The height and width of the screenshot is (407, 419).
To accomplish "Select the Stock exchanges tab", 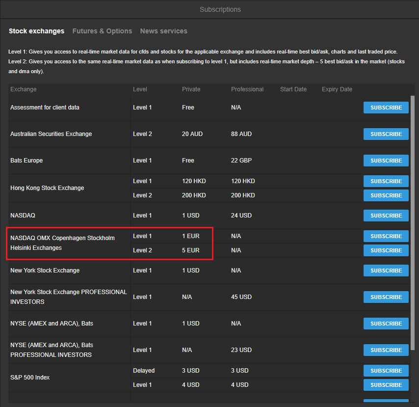I will click(37, 31).
